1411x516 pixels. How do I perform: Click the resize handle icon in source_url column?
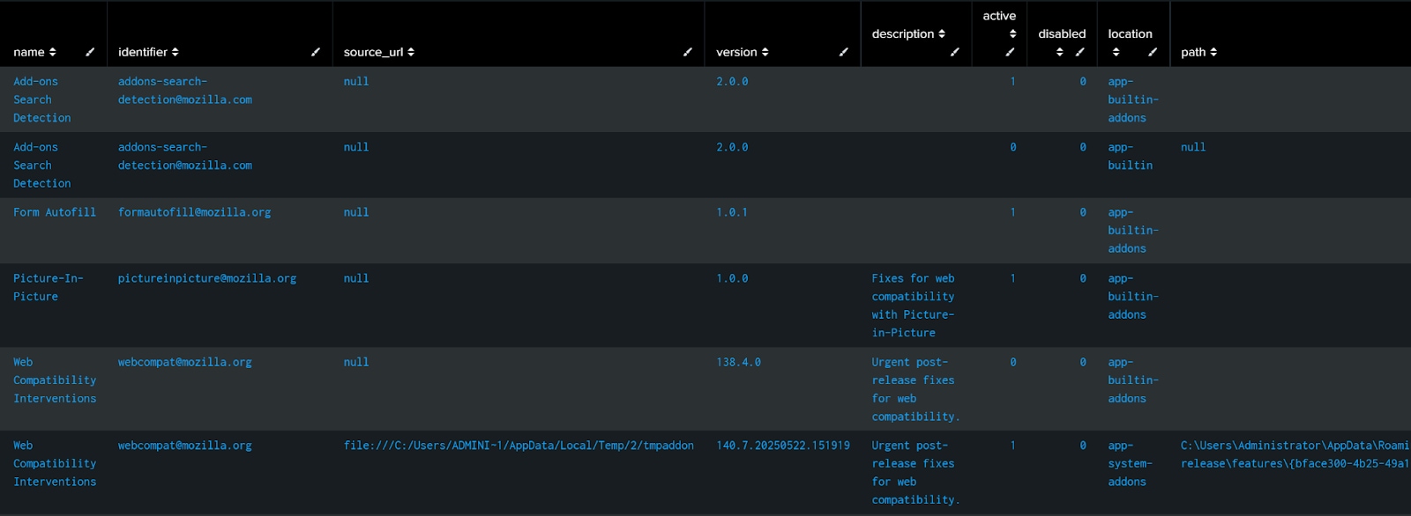(x=688, y=52)
